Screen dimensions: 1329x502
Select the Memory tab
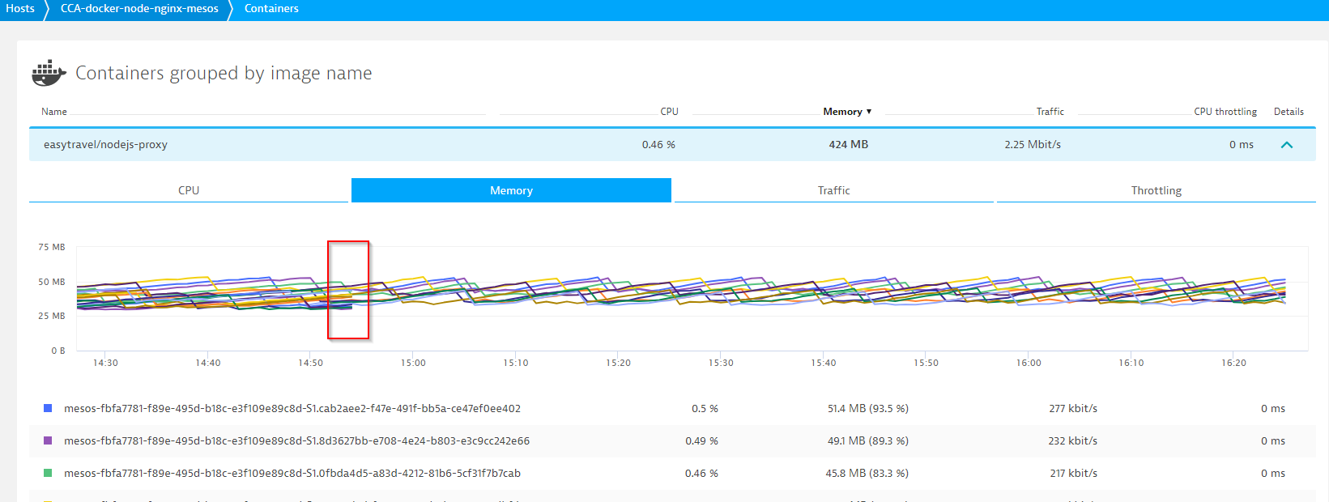[x=511, y=190]
